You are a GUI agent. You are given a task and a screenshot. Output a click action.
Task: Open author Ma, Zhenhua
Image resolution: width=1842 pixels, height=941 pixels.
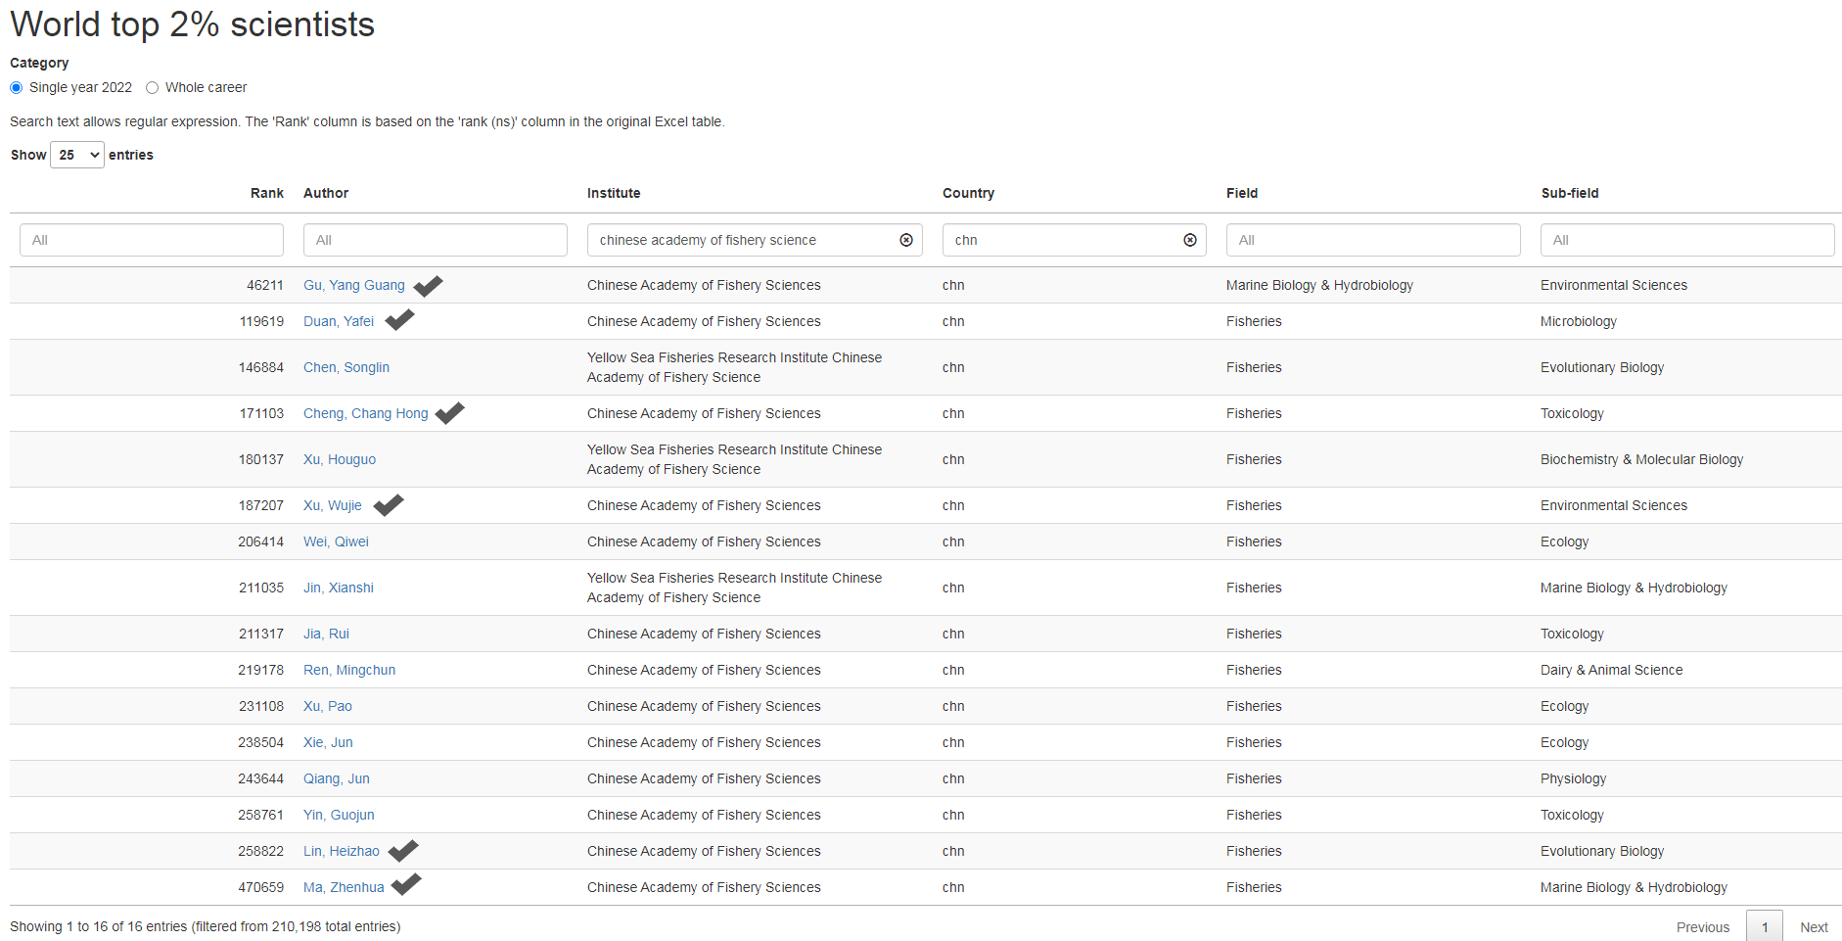pyautogui.click(x=344, y=887)
